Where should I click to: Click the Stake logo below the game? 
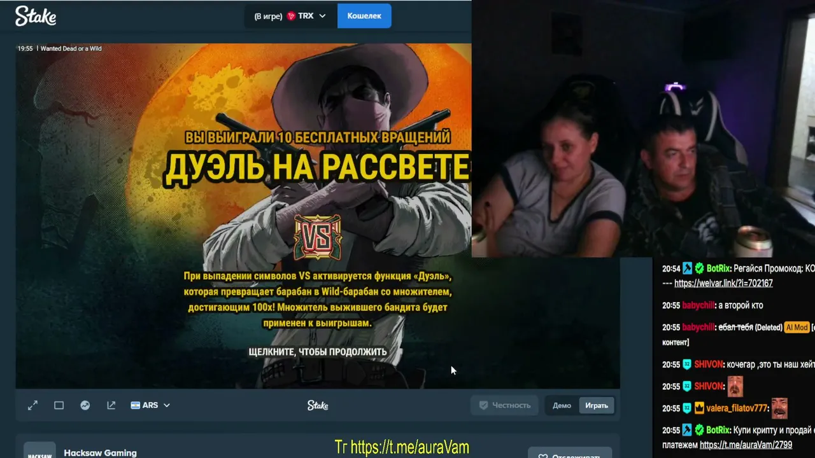(x=318, y=405)
